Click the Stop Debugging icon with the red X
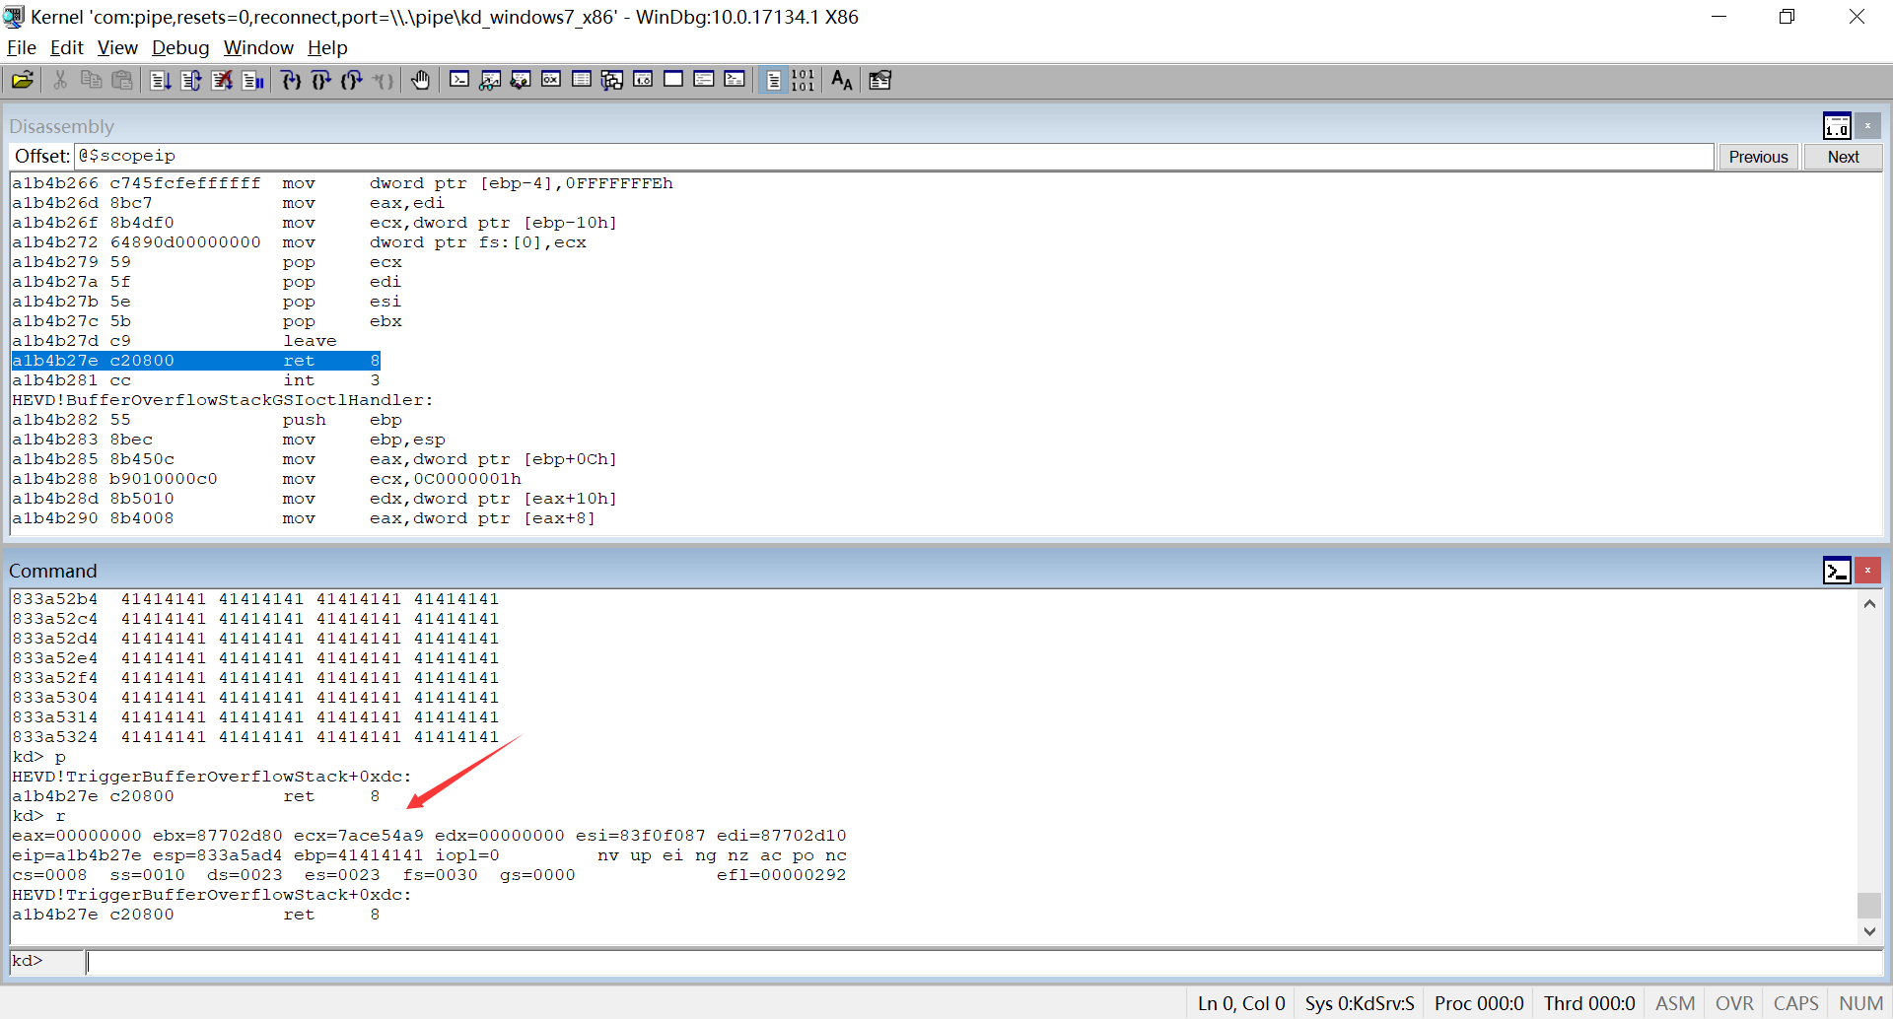This screenshot has width=1893, height=1019. pyautogui.click(x=223, y=80)
